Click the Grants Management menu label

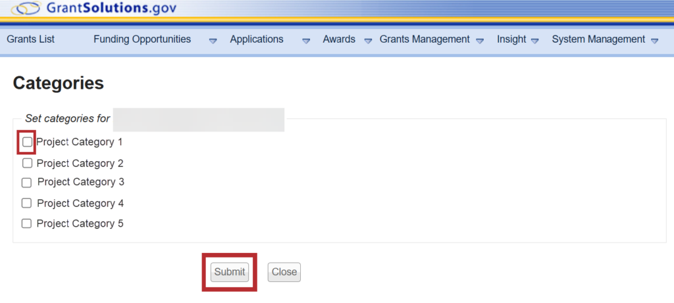[x=425, y=39]
